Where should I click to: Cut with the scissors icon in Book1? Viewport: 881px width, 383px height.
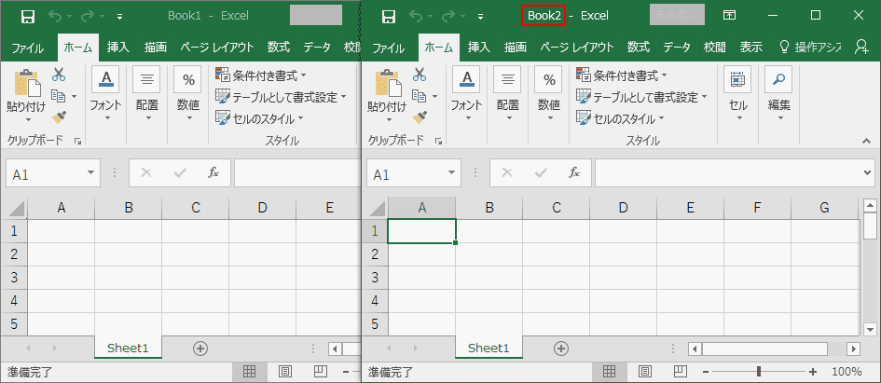tap(59, 74)
